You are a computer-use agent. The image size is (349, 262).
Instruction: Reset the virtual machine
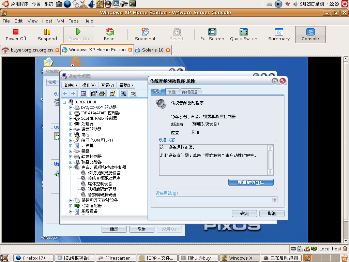110,35
